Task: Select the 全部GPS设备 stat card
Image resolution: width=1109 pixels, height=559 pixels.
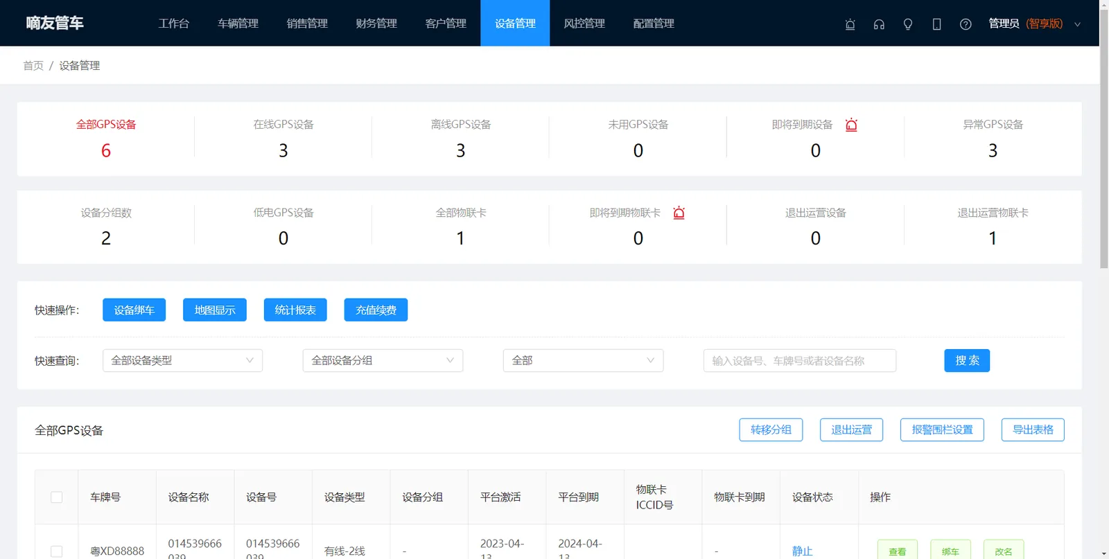Action: click(x=106, y=139)
